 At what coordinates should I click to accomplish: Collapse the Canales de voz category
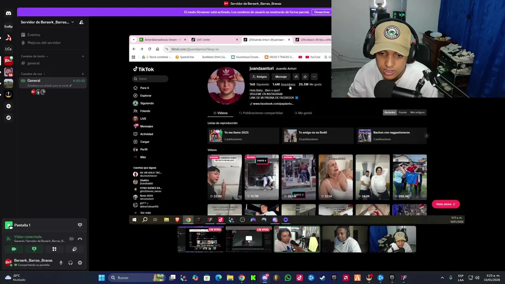point(32,74)
